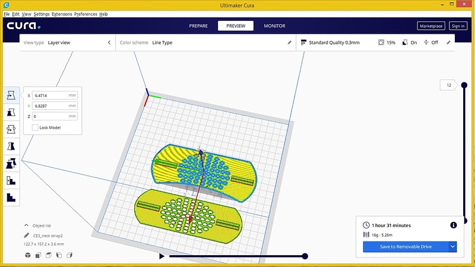475x267 pixels.
Task: Switch to front view camera
Action: (x=38, y=255)
